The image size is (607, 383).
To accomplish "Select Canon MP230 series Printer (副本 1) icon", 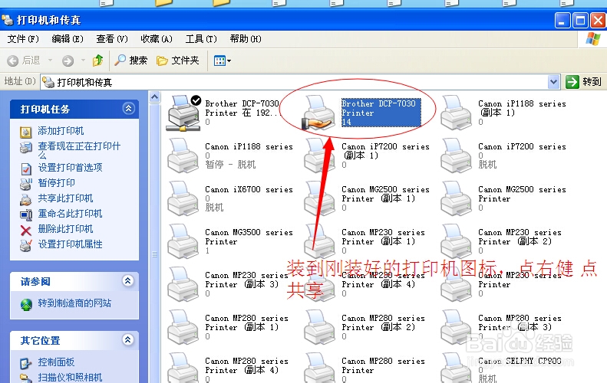I will point(320,241).
